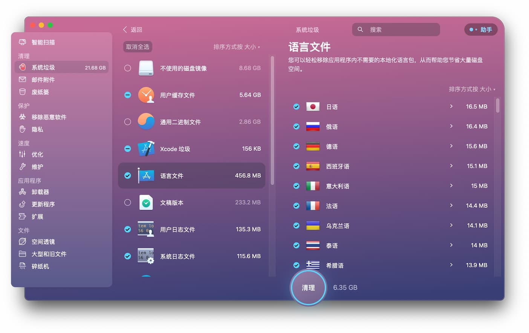Open the 助手 assistant button
The height and width of the screenshot is (333, 529).
(x=481, y=29)
